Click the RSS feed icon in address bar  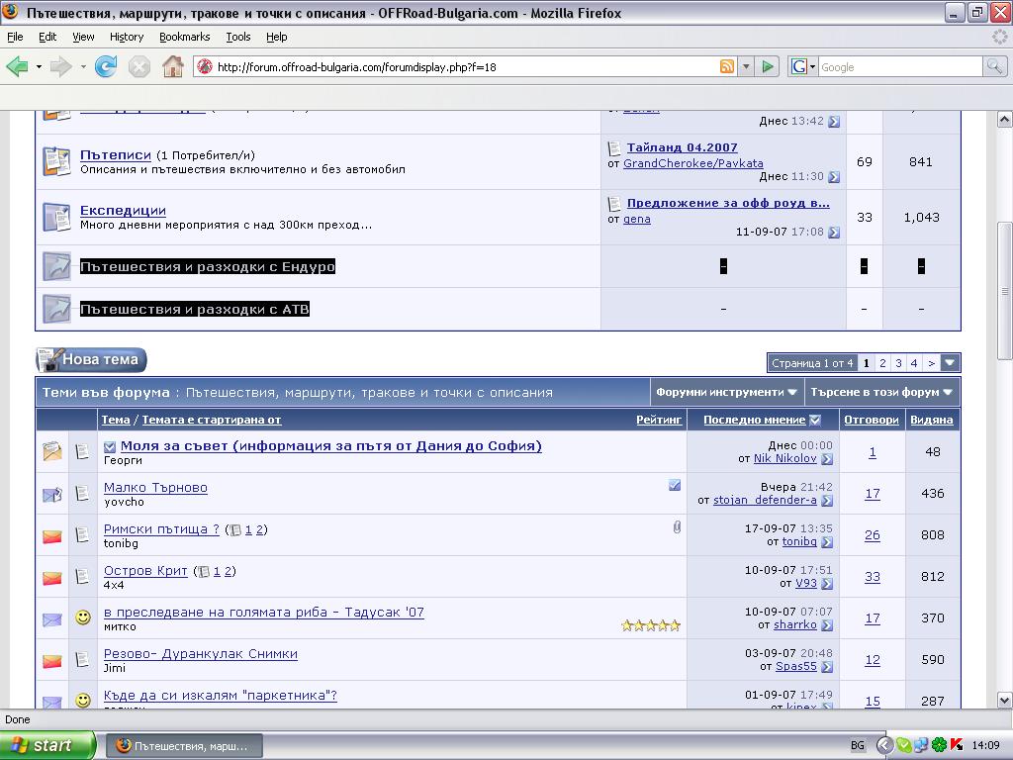click(727, 67)
